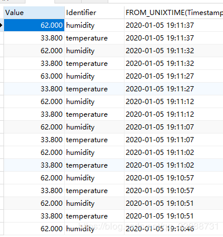Select humidity identifier at 19:11:07
Viewport: 223px width, 237px height.
[94, 127]
